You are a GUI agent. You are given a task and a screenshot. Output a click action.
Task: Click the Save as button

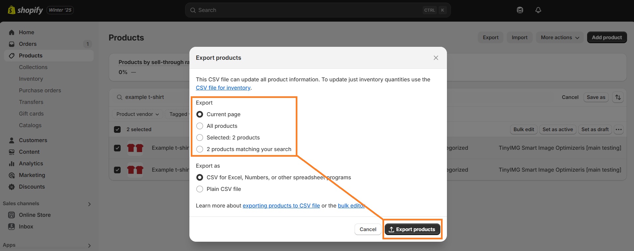(x=596, y=97)
